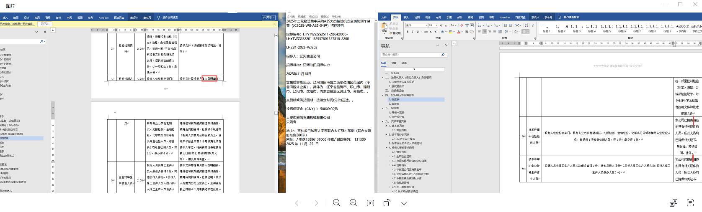This screenshot has width=702, height=212.
Task: Open navigation pane options chevron in right Word
Action: (438, 45)
